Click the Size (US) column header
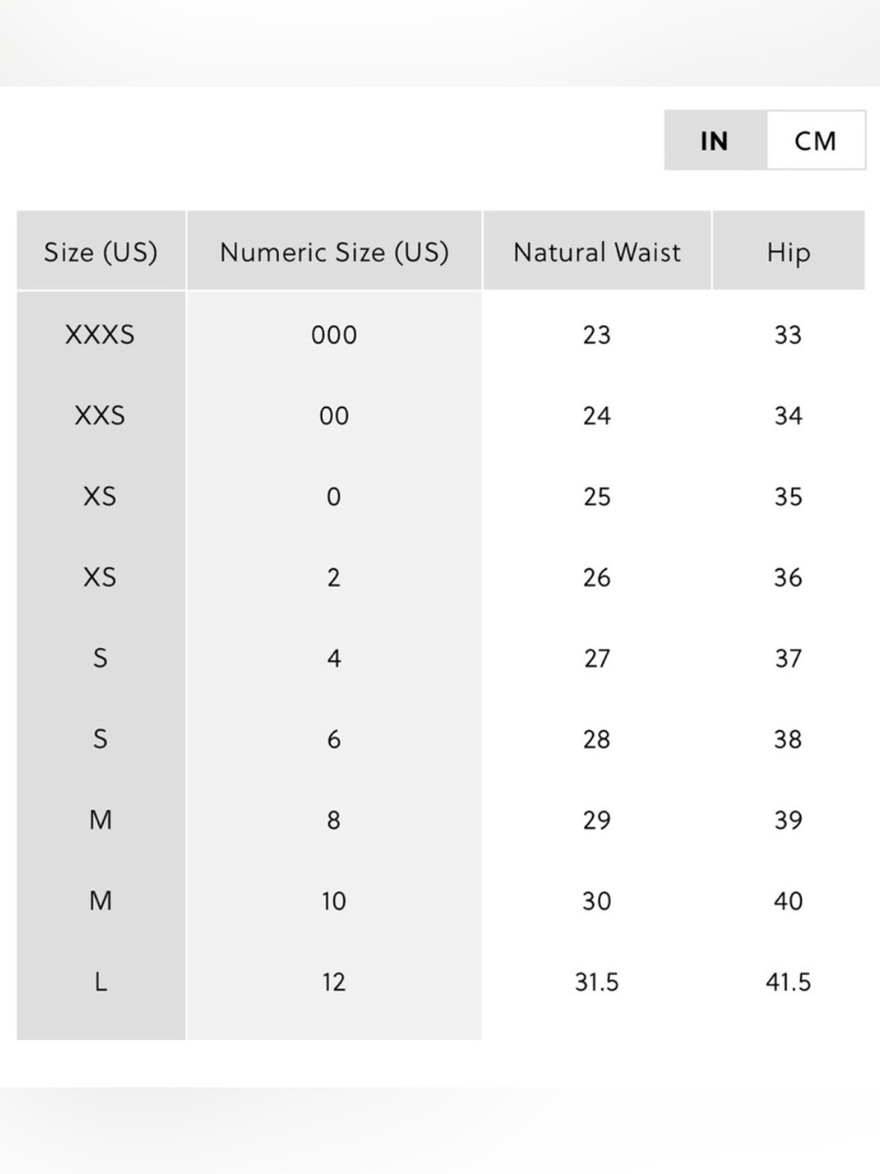The height and width of the screenshot is (1174, 880). tap(101, 252)
